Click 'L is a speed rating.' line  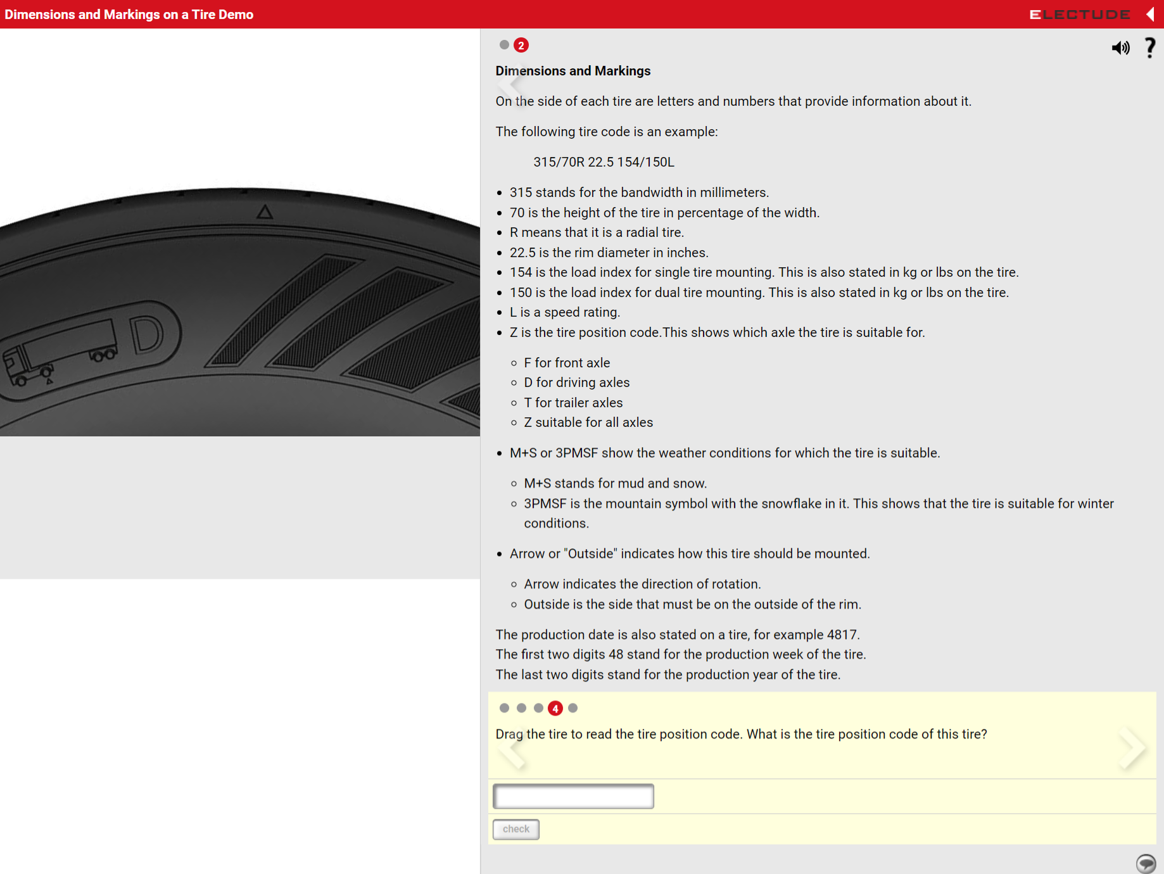click(565, 312)
